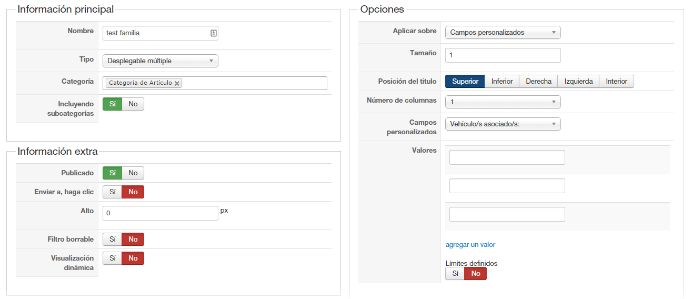This screenshot has height=299, width=692.
Task: Click the agregar un valor link
Action: (470, 245)
